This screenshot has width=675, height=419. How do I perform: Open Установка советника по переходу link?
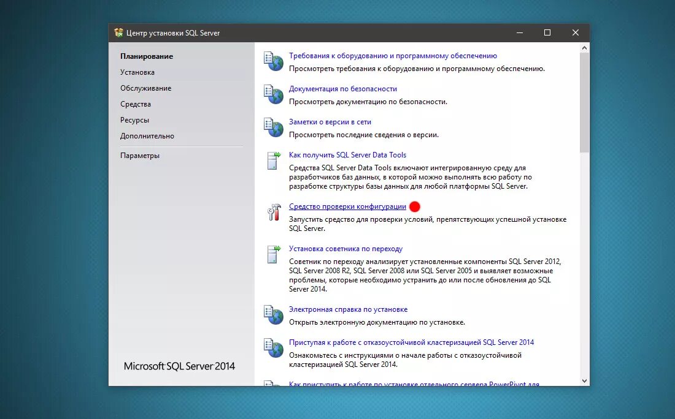click(345, 249)
